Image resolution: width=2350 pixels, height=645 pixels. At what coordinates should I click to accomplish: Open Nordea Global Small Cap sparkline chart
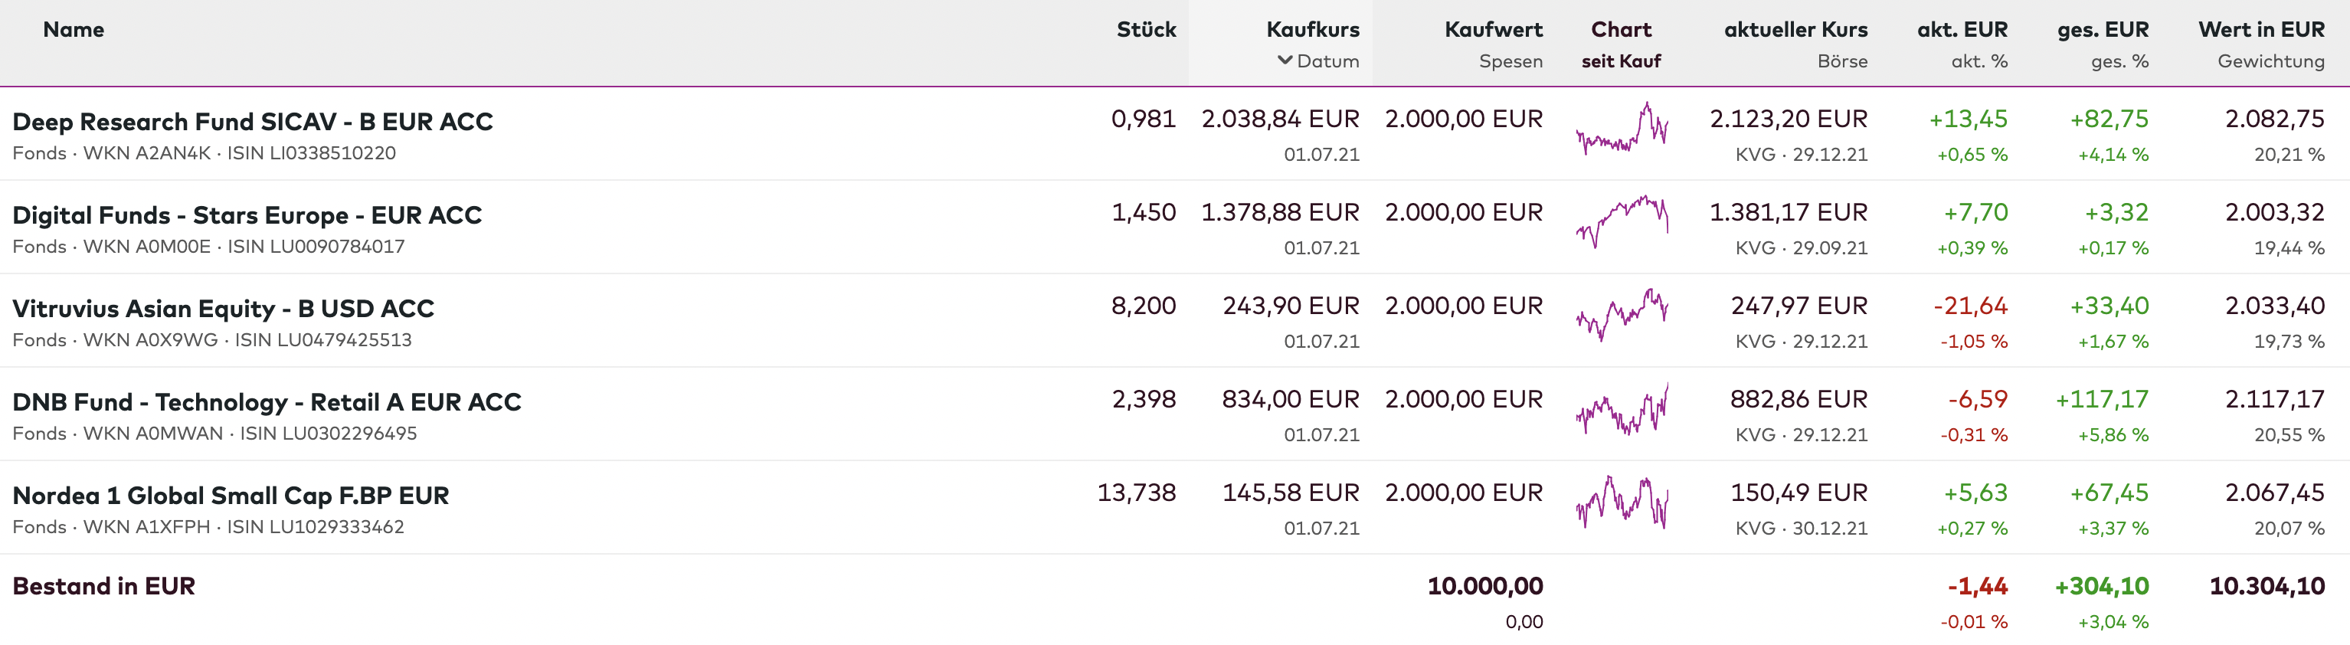coord(1621,503)
